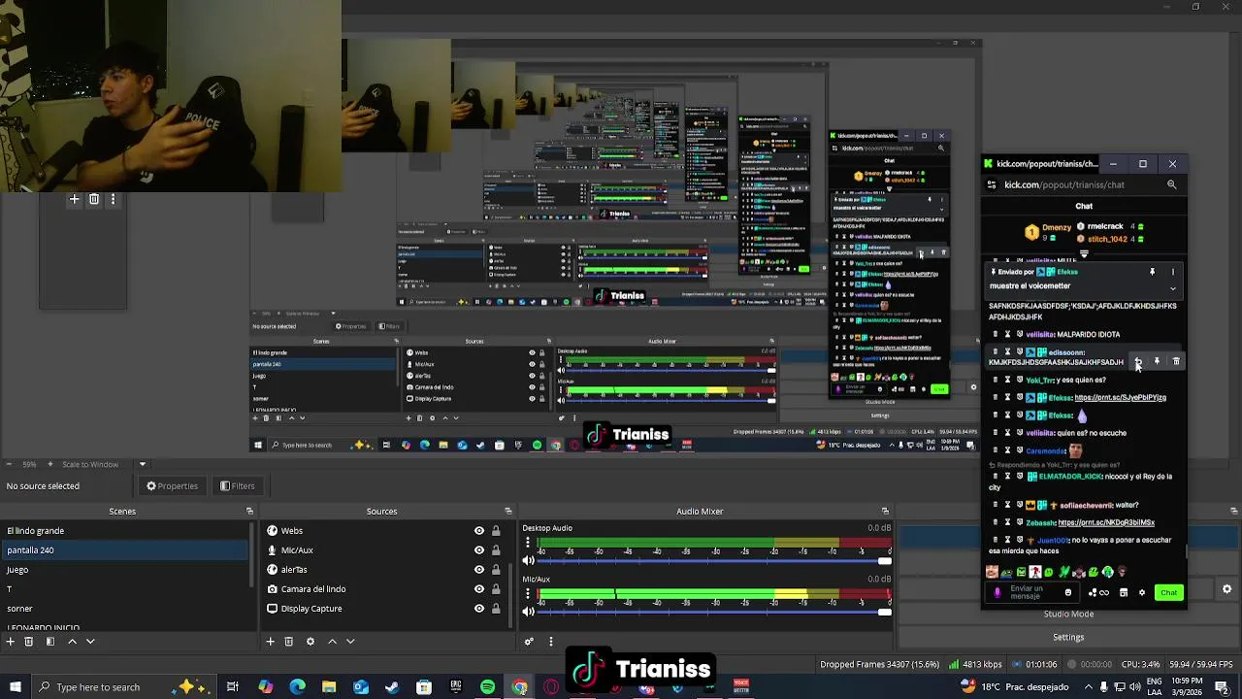Open Steam from the Windows taskbar
Image resolution: width=1242 pixels, height=699 pixels.
click(x=392, y=687)
